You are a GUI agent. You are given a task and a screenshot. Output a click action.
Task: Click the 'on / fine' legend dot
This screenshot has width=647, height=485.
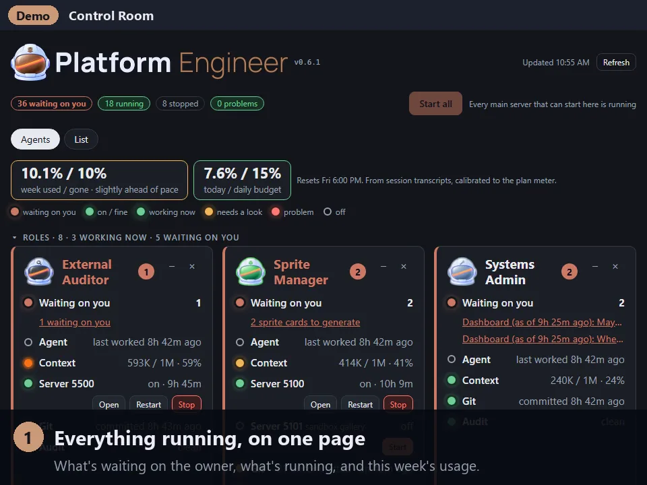[90, 212]
